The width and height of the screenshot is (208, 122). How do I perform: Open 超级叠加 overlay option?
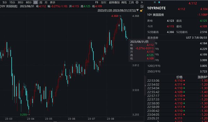[x=114, y=3]
